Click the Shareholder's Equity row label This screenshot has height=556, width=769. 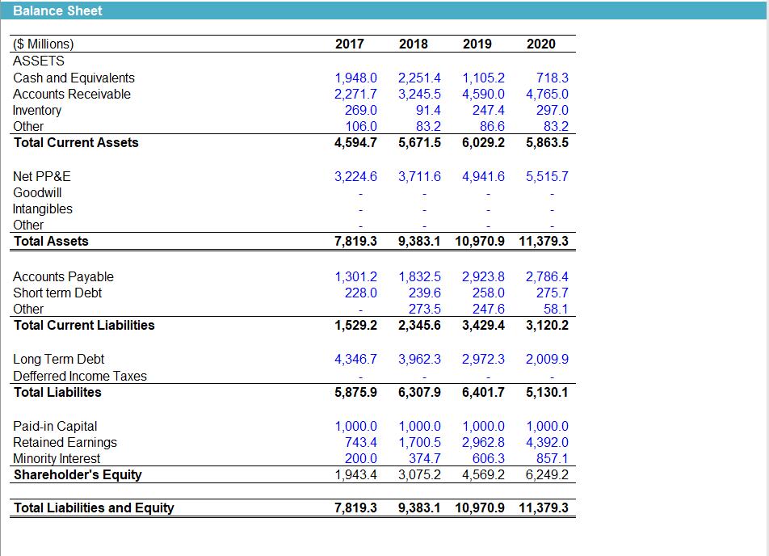point(78,475)
